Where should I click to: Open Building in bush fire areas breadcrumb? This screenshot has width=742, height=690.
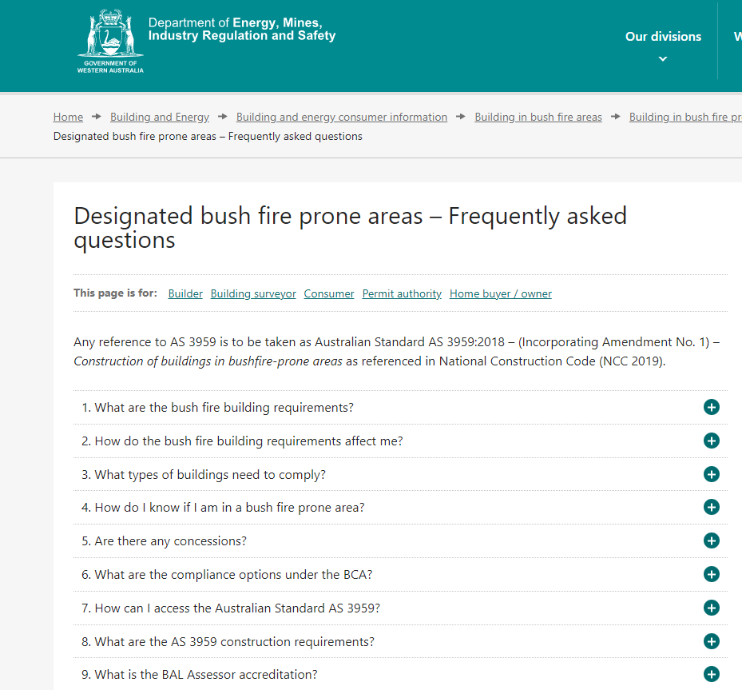coord(538,117)
